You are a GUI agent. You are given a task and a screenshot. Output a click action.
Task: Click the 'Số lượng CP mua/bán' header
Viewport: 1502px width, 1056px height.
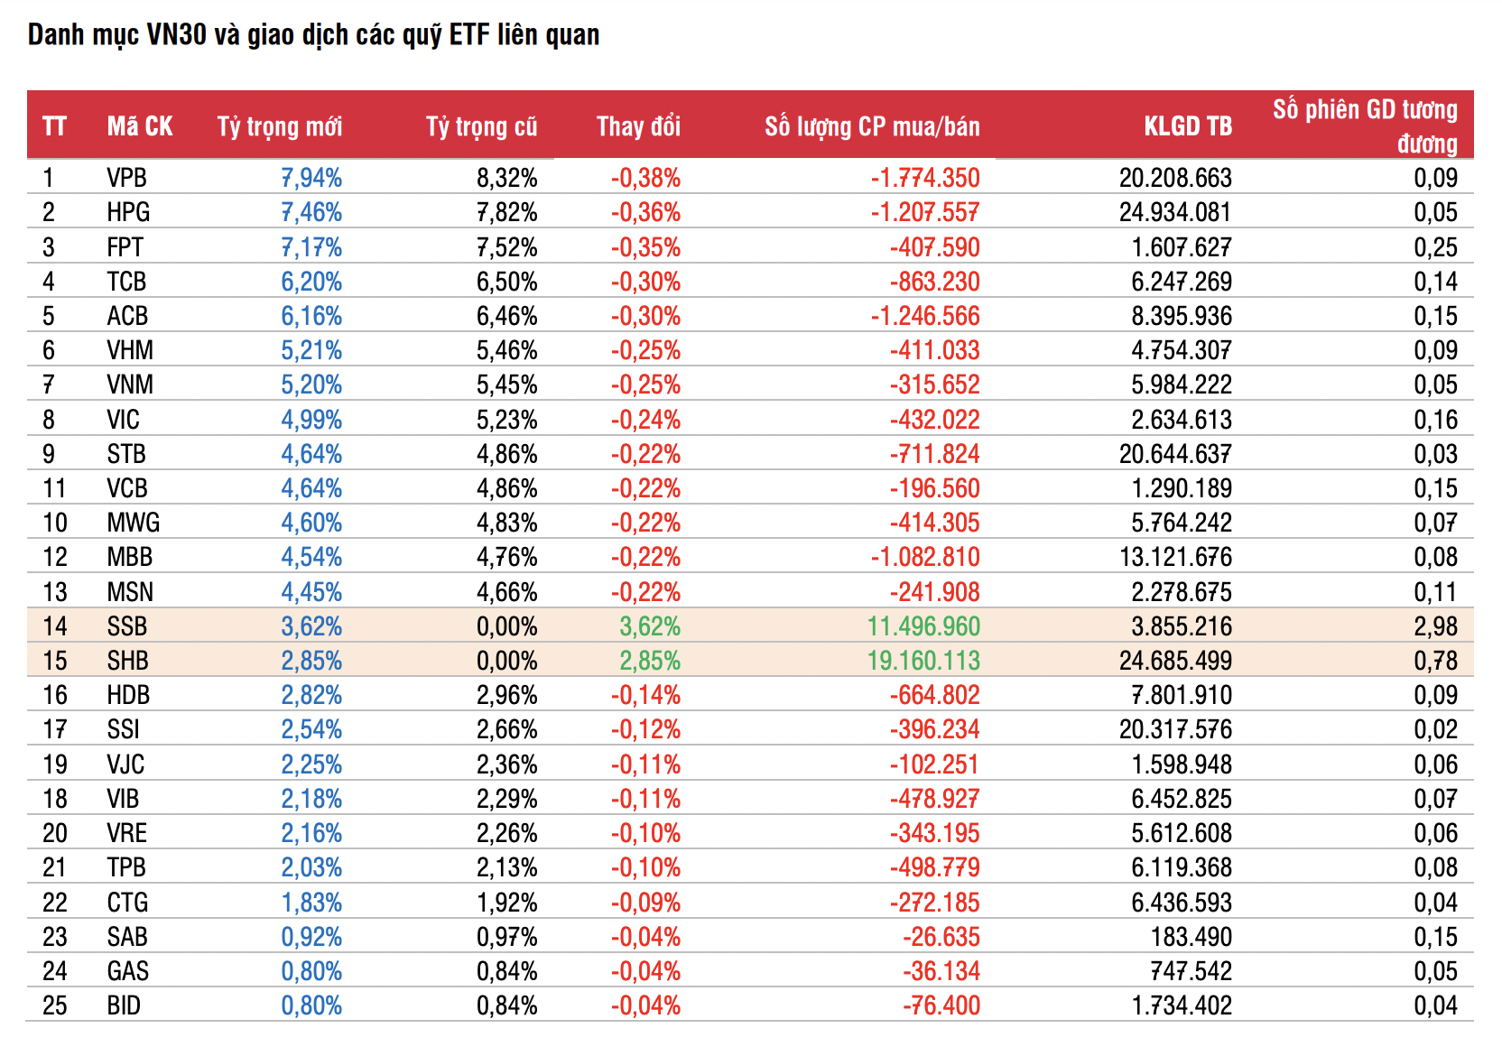tap(873, 127)
